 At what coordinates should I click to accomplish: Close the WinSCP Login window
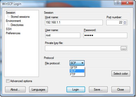coord(127,3)
